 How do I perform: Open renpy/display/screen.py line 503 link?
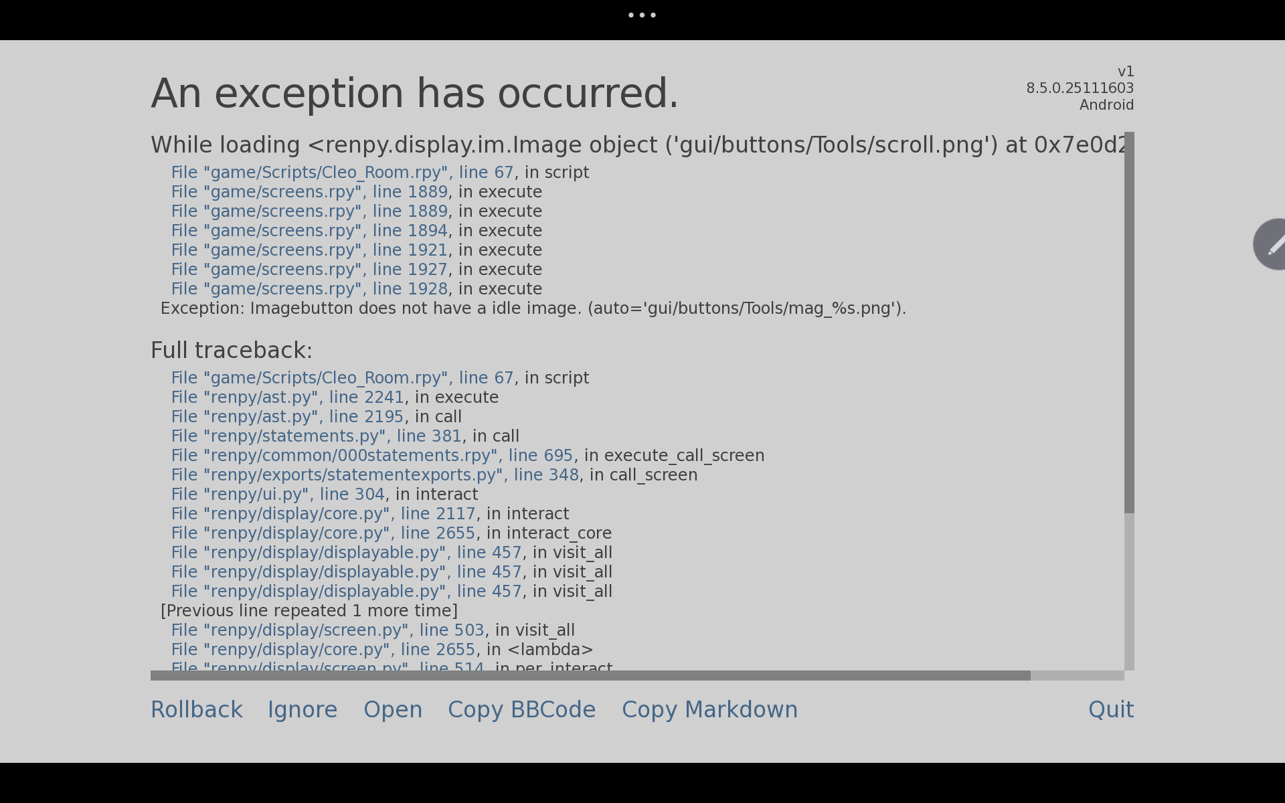[327, 630]
